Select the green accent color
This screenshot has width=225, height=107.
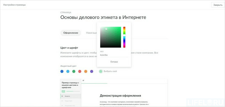74,71
